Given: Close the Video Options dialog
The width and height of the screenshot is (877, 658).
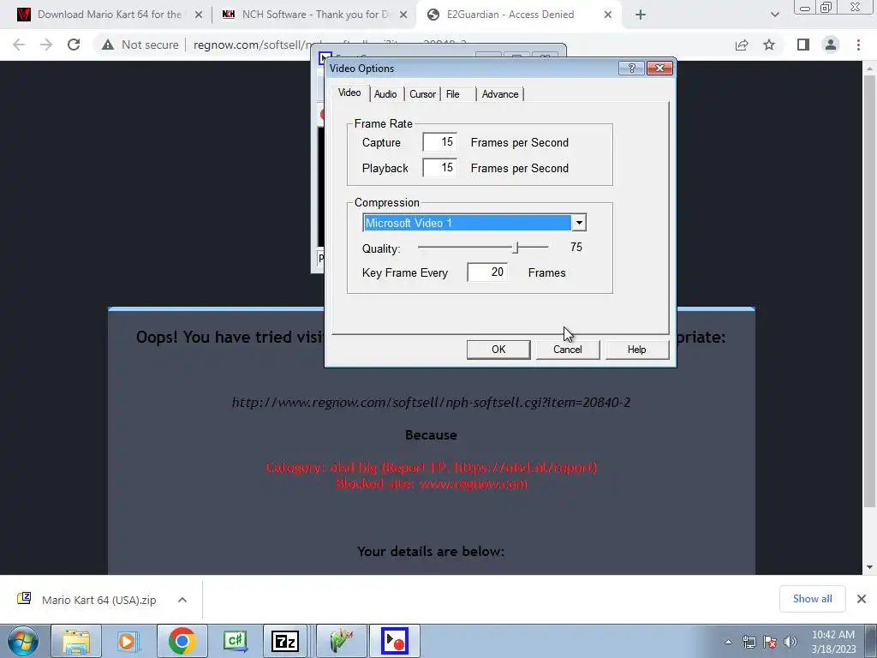Looking at the screenshot, I should pyautogui.click(x=659, y=69).
